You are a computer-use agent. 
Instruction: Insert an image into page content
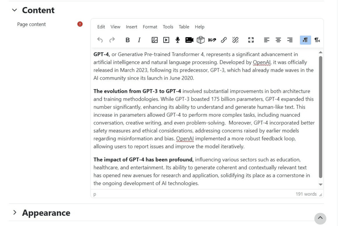(154, 40)
